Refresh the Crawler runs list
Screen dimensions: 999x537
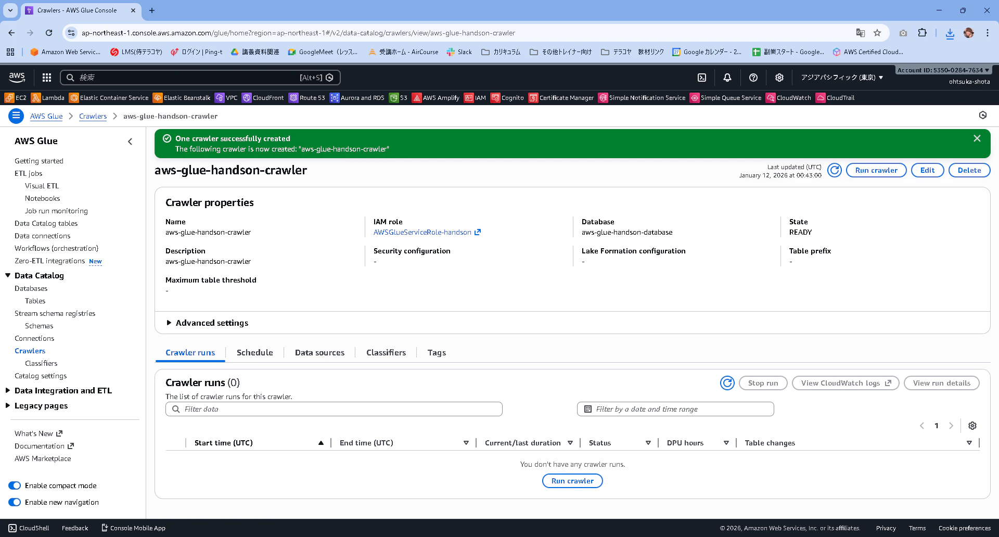point(727,383)
